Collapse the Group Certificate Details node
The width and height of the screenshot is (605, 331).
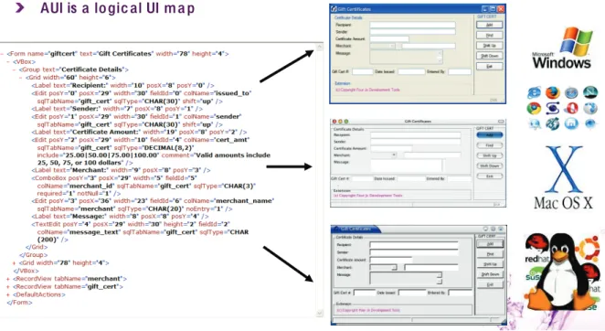[x=15, y=69]
